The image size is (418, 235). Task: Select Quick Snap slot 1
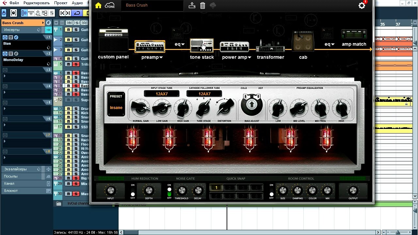(x=216, y=188)
